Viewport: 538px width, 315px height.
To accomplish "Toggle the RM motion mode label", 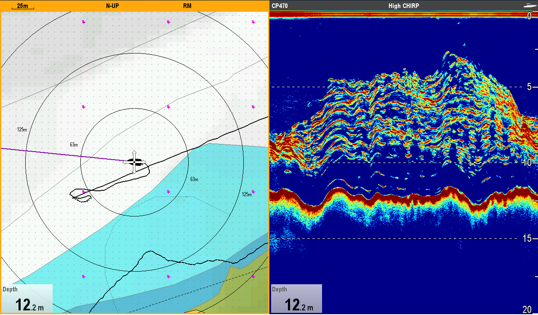I will (187, 6).
